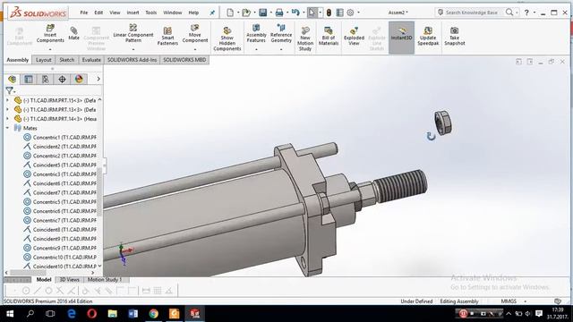Switch to the Layout tab
Viewport: 573px width, 322px height.
coord(44,60)
